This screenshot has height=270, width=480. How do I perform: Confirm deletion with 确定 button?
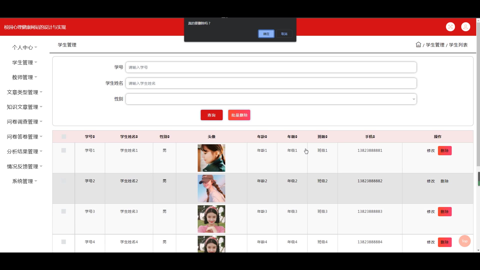(266, 34)
